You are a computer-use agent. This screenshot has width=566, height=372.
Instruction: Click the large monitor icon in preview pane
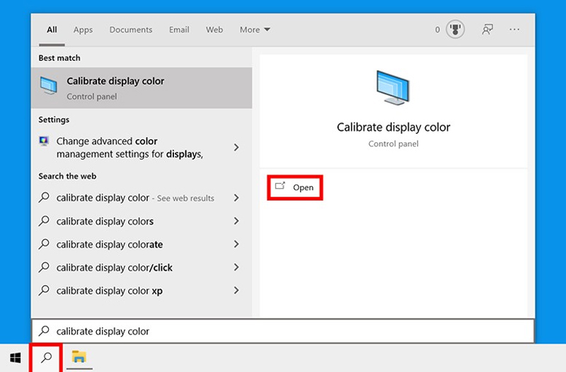[x=393, y=88]
